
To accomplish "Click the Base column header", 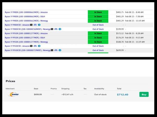I will coord(36,89).
